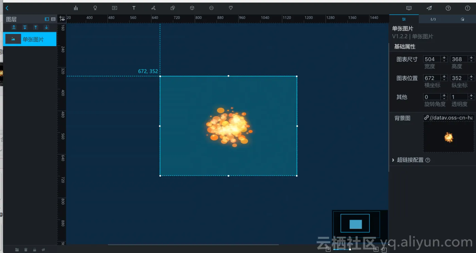476x253 pixels.
Task: Click the 图层 panel title
Action: point(11,19)
